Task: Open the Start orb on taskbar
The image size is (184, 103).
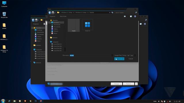Action: 3,101
